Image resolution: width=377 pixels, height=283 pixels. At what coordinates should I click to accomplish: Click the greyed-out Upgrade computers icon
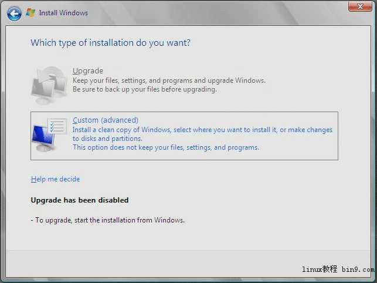tap(49, 85)
